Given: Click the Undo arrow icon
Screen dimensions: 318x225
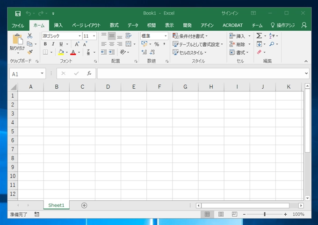Looking at the screenshot, I should point(29,14).
